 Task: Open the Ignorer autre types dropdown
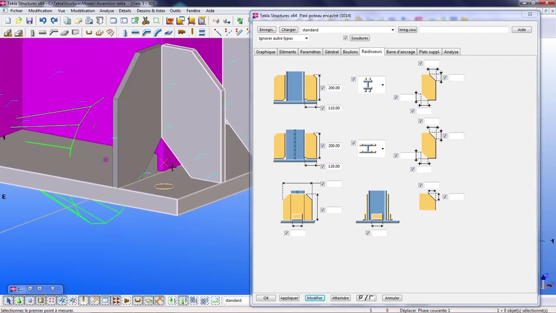(306, 38)
